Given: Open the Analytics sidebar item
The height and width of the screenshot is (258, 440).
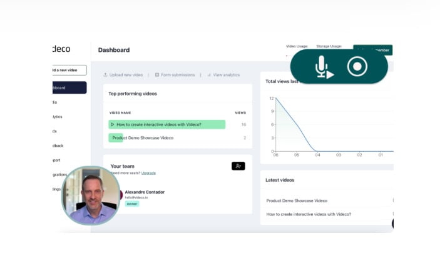Looking at the screenshot, I should coord(56,117).
